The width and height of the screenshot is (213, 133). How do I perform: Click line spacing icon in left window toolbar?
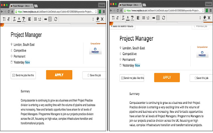[35, 19]
